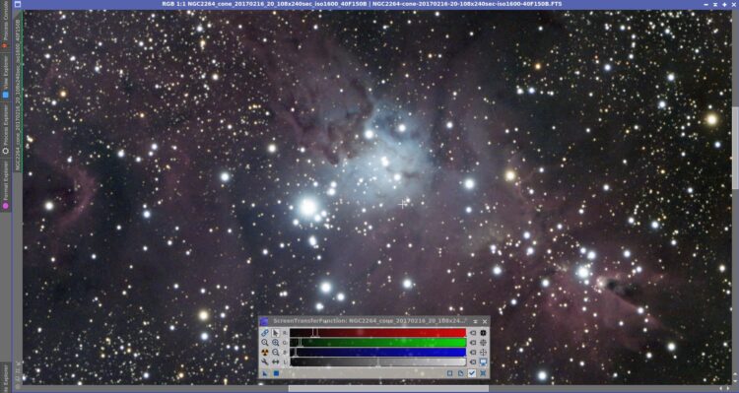Open STF options with the wrench icon
739x393 pixels.
tap(265, 361)
